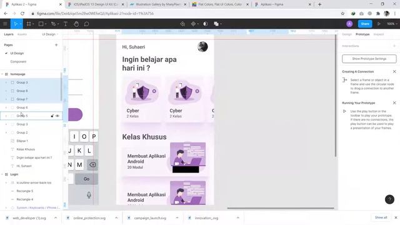The image size is (400, 225).
Task: Open Move tool options dropdown arrow
Action: (21, 24)
